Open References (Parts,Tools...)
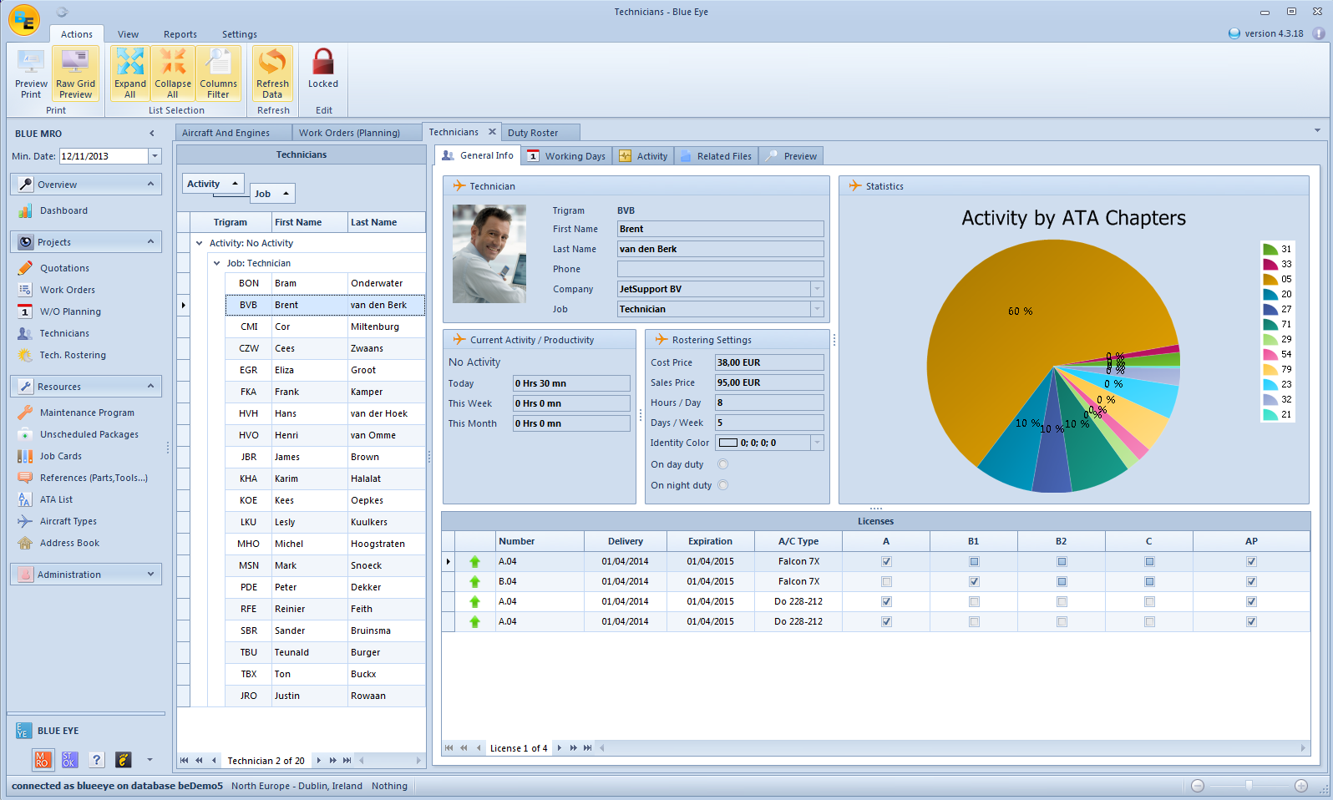 click(x=94, y=478)
